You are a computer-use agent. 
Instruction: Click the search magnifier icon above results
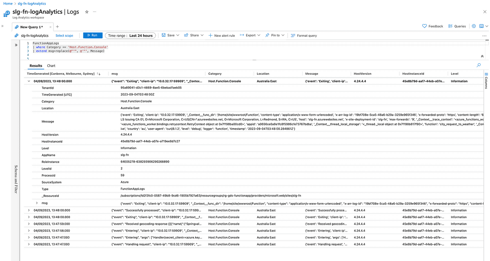point(479,65)
